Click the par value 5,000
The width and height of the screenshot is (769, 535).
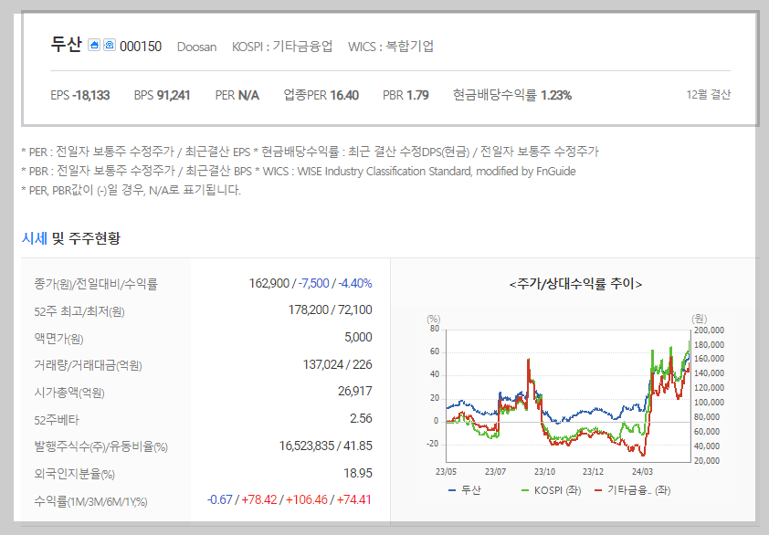(358, 338)
